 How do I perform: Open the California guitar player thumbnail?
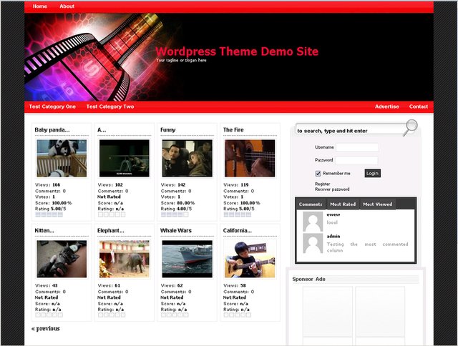250,259
